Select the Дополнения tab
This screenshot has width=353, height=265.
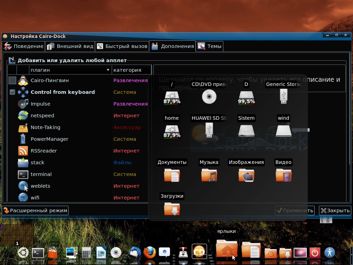[172, 46]
